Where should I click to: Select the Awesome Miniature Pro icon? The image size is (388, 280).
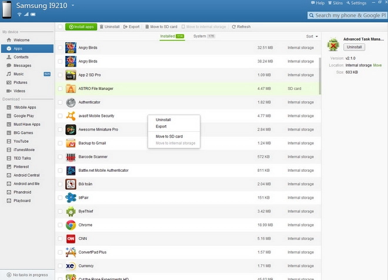[71, 129]
